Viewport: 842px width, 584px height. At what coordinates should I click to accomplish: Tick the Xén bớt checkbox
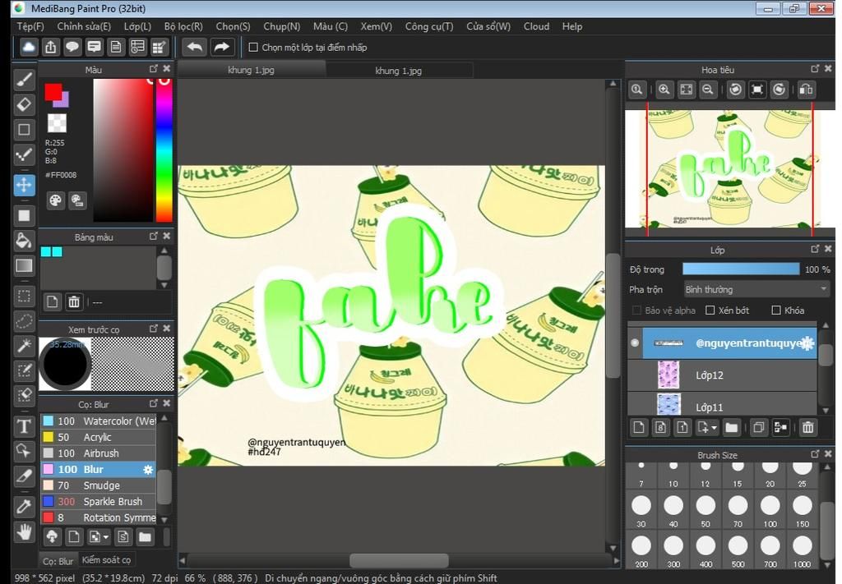click(x=710, y=310)
